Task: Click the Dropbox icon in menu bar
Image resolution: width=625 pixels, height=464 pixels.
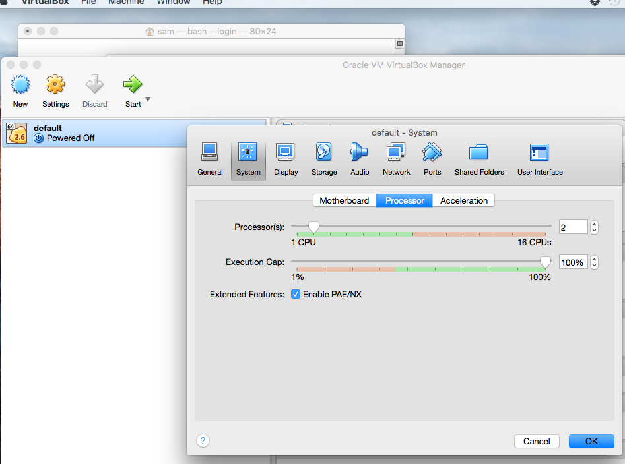Action: [x=595, y=3]
